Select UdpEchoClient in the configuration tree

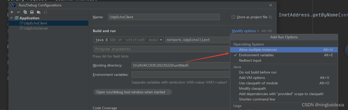tap(35, 23)
